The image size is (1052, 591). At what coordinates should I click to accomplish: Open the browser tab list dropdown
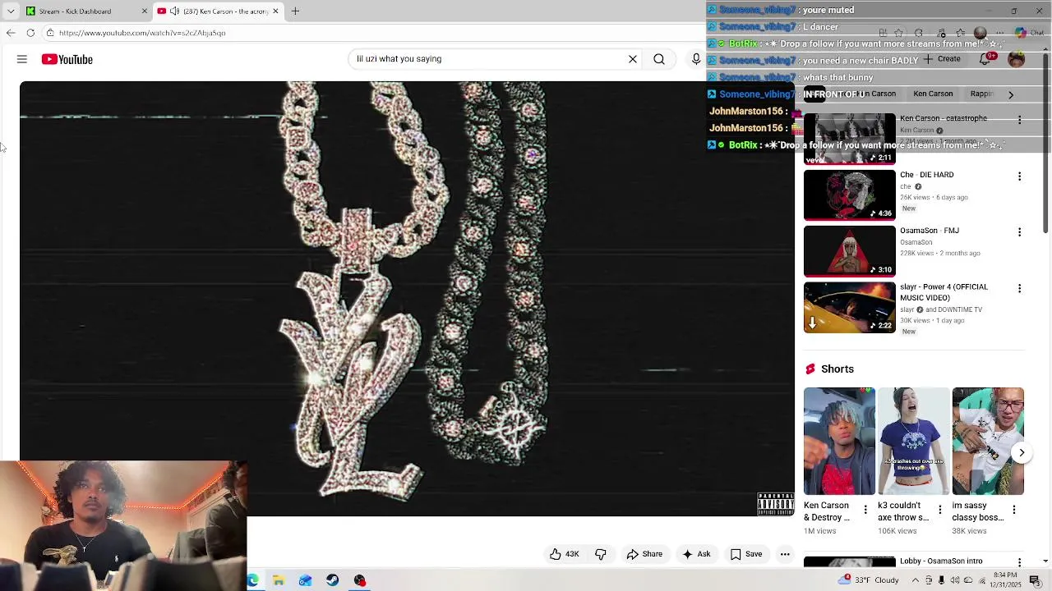point(11,11)
